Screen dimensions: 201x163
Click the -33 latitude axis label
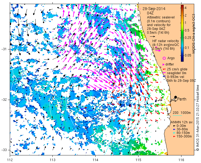tap(4, 150)
